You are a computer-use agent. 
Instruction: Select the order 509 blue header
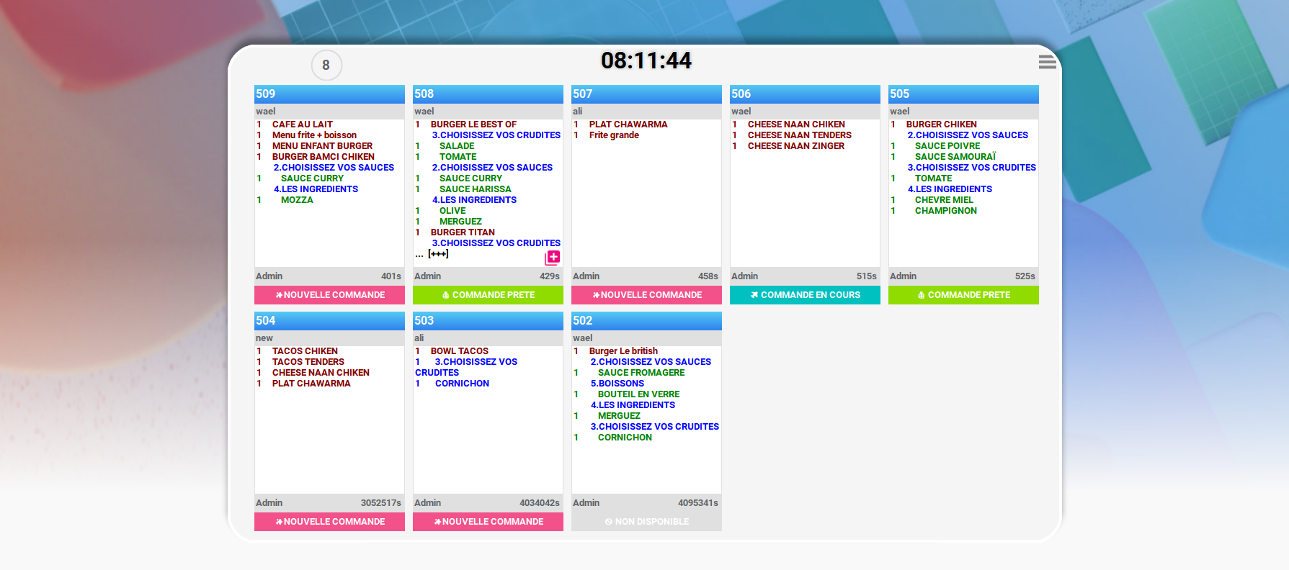[329, 94]
